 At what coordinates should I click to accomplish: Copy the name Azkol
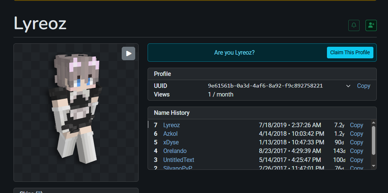[x=356, y=134]
